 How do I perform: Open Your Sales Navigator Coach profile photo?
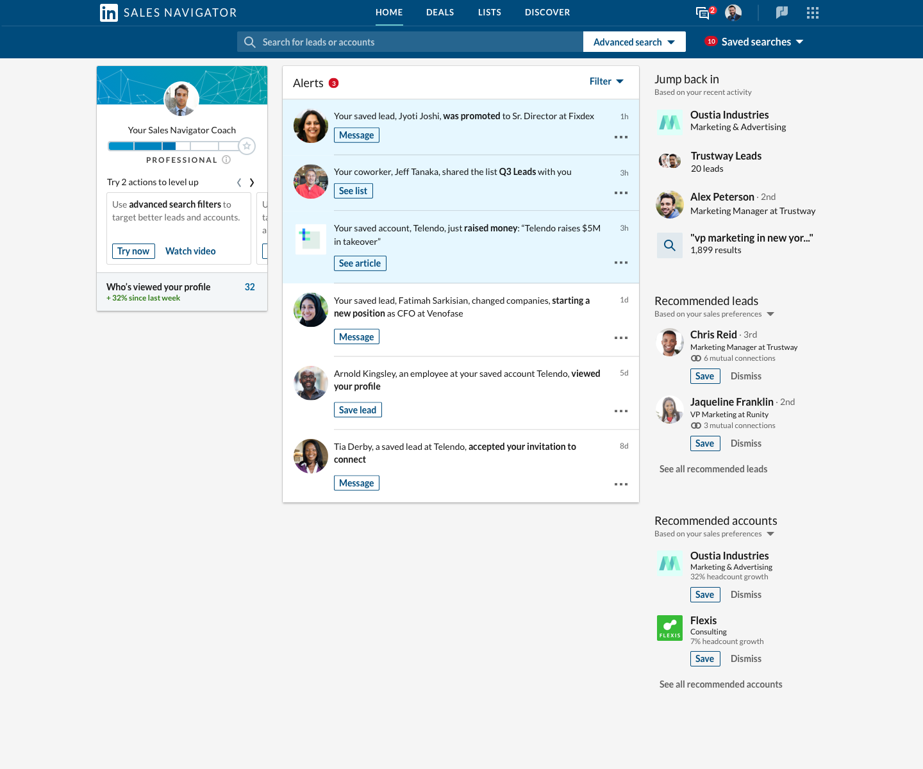(182, 99)
